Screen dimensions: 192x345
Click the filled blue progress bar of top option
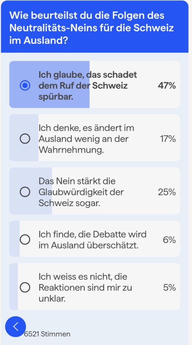pyautogui.click(x=49, y=84)
